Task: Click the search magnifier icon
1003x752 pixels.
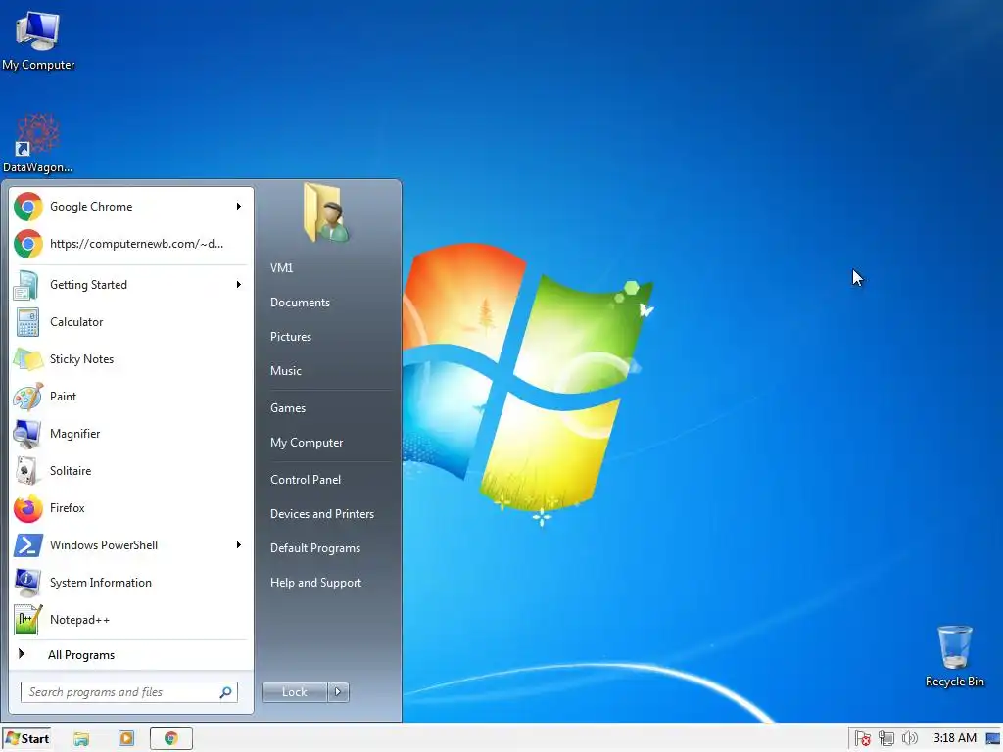Action: pyautogui.click(x=226, y=692)
